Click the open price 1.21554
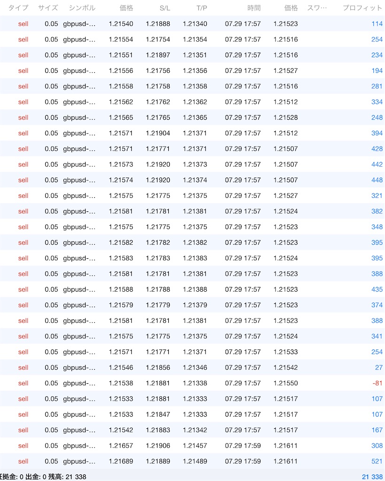Viewport: 385px width, 481px height. coord(121,39)
